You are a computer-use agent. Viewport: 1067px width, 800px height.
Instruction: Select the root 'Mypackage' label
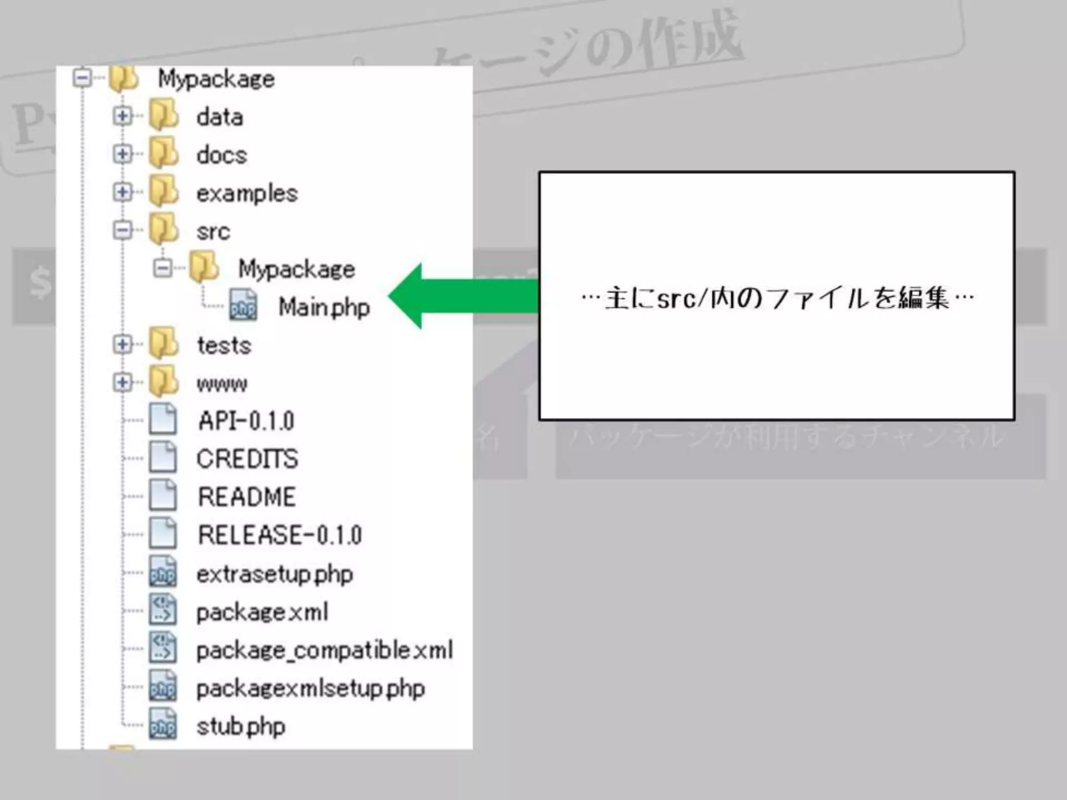[x=216, y=80]
